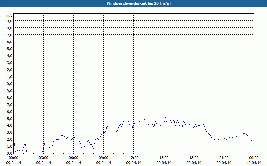Click the '09.04.14' date under 12:00
The width and height of the screenshot is (267, 166).
(134, 163)
